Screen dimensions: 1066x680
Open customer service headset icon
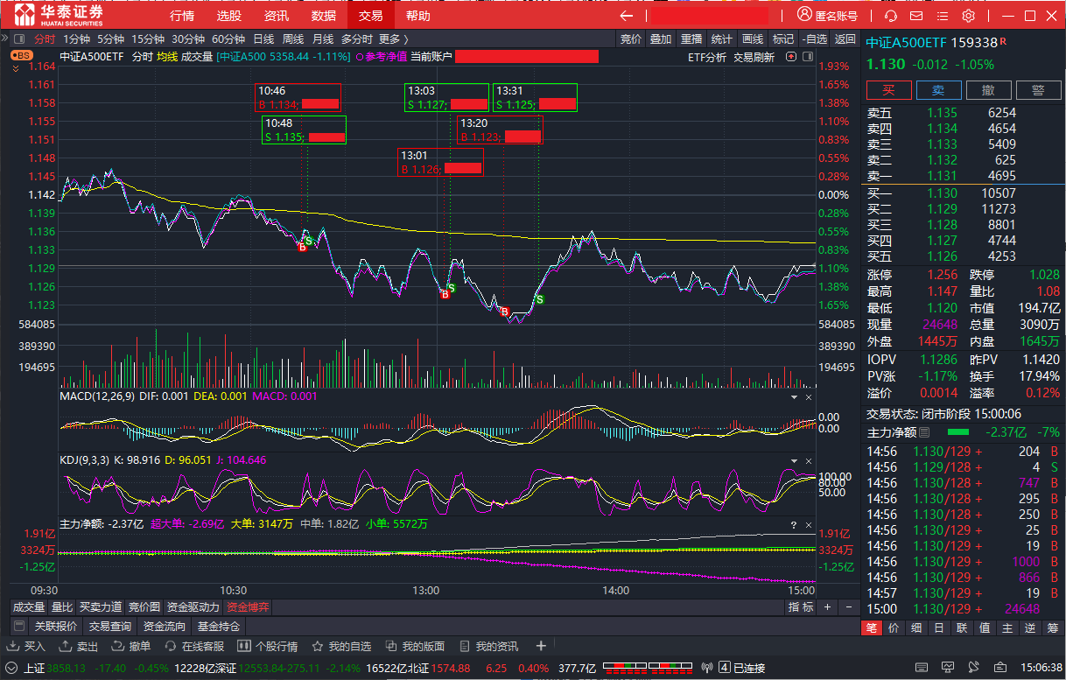[x=891, y=16]
